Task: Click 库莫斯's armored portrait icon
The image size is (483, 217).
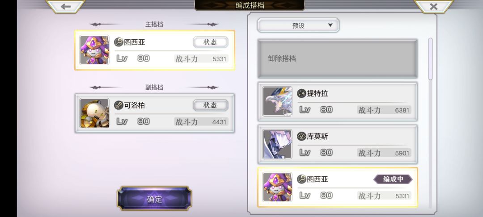Action: (x=277, y=144)
